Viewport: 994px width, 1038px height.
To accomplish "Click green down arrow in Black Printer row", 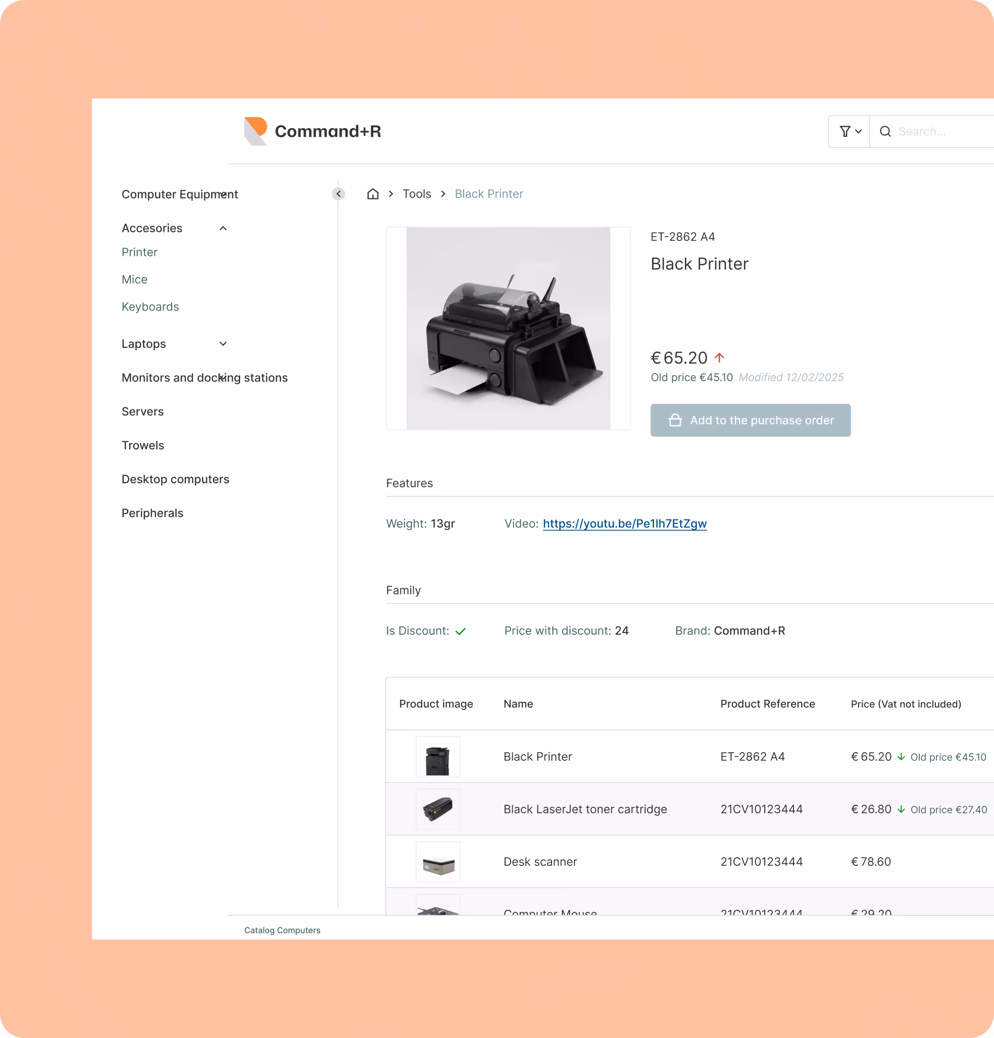I will click(x=901, y=757).
